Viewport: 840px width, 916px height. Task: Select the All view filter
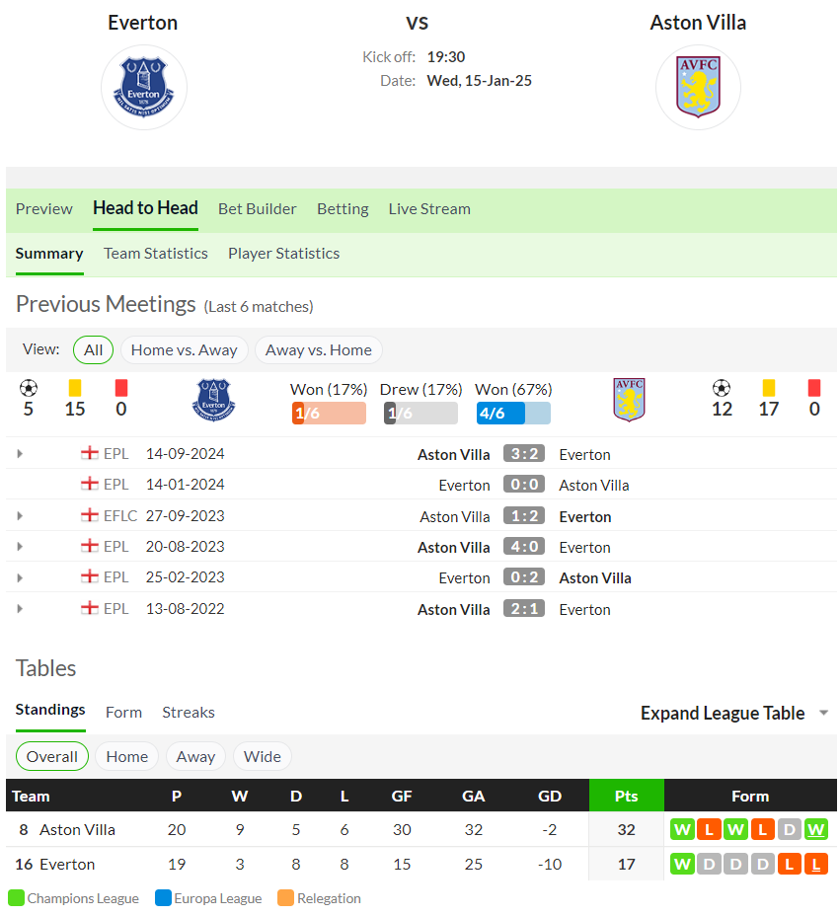93,350
